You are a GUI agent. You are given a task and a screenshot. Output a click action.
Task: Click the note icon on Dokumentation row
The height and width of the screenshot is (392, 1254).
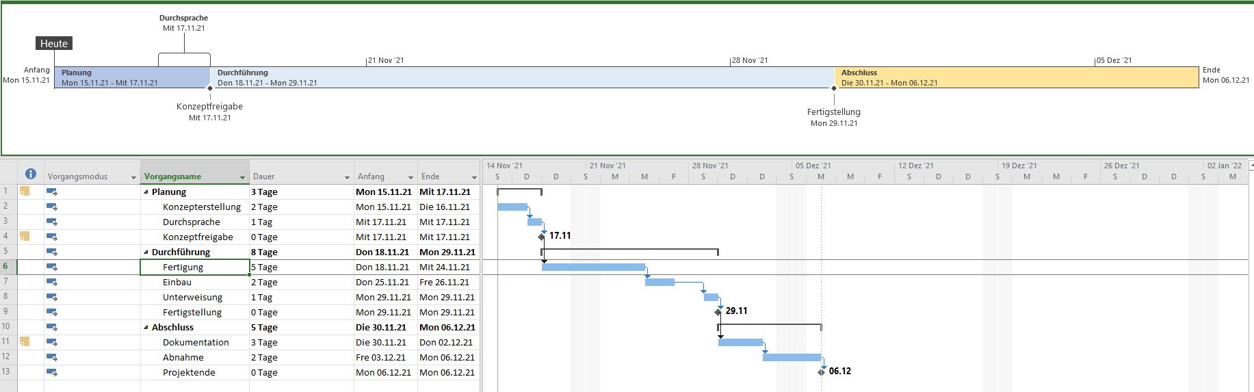tap(25, 342)
